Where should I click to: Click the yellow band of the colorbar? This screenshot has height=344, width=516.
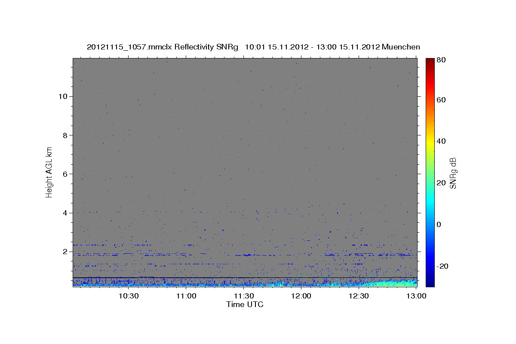click(x=430, y=142)
